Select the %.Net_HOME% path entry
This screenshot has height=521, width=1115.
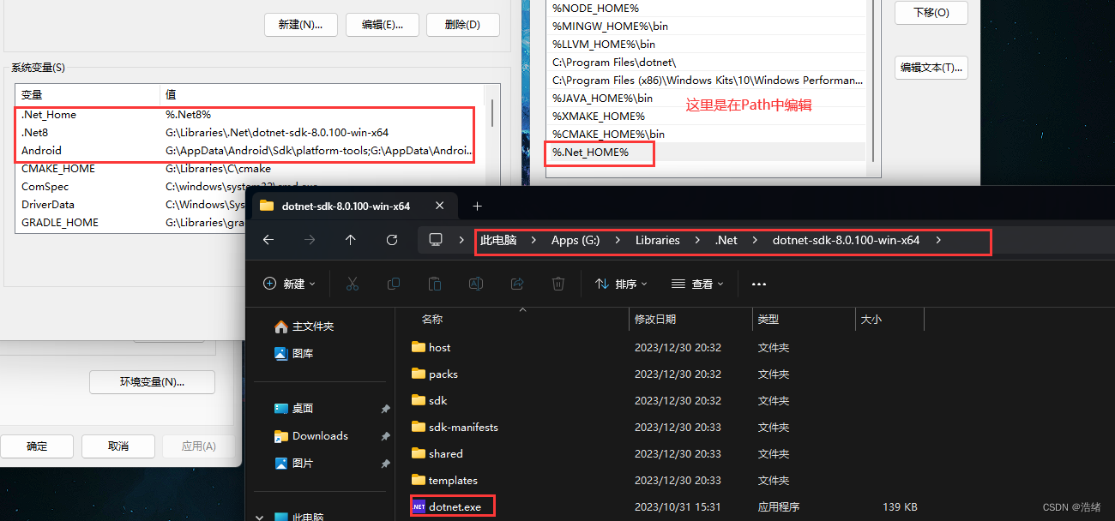point(591,153)
